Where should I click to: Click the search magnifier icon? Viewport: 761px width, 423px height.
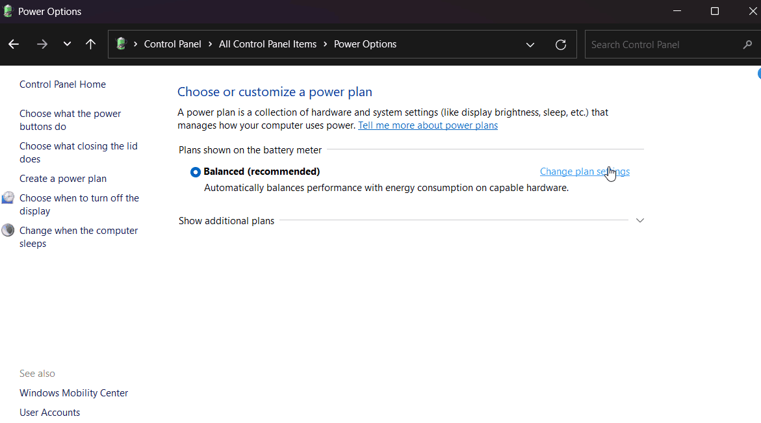tap(747, 45)
